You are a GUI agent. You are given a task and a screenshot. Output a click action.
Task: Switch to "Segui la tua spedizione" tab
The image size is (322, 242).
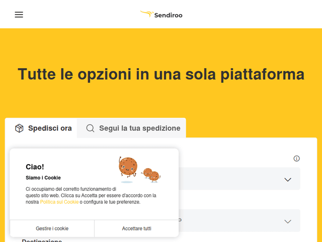[x=140, y=128]
